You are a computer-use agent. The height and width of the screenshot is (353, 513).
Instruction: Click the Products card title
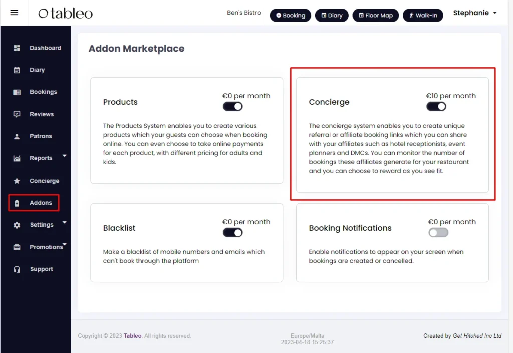pos(120,102)
